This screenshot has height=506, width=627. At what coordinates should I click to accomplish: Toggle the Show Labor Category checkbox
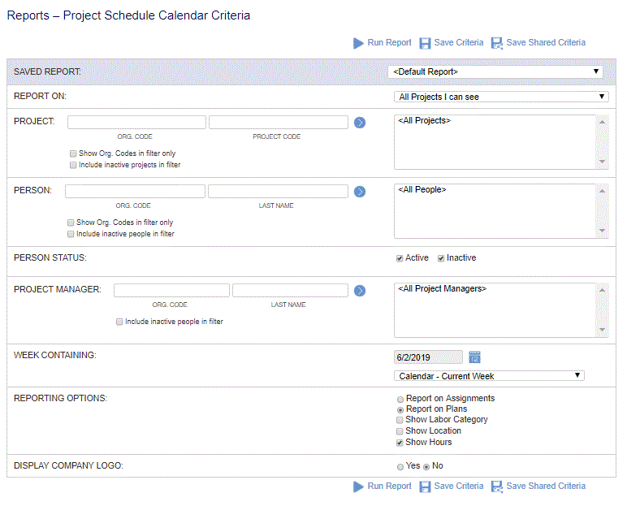click(400, 420)
